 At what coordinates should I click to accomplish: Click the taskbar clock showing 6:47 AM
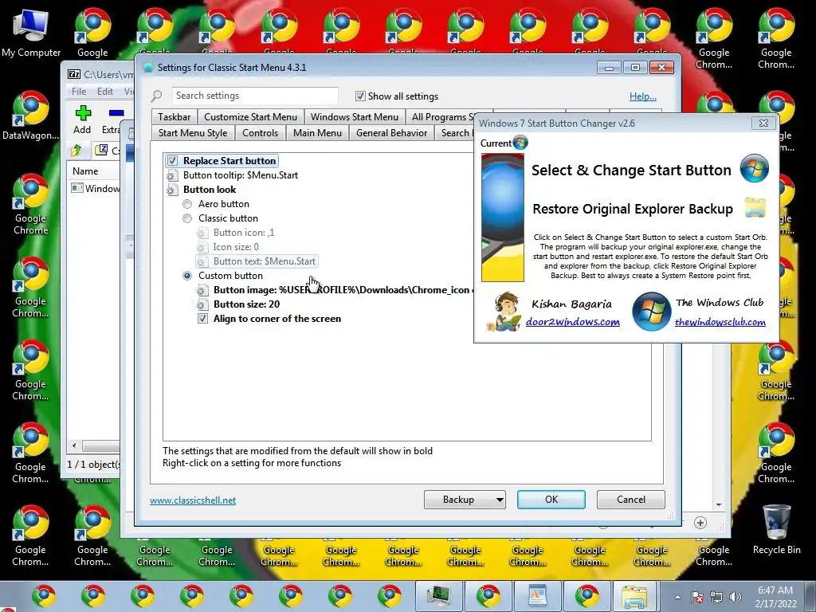(775, 597)
